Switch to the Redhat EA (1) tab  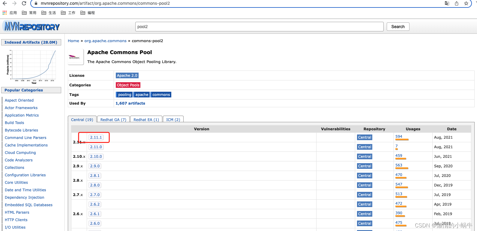click(x=146, y=120)
